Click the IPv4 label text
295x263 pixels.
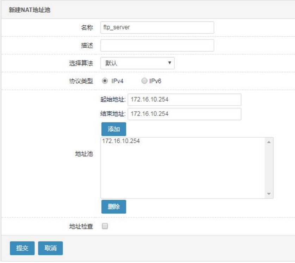click(x=117, y=81)
